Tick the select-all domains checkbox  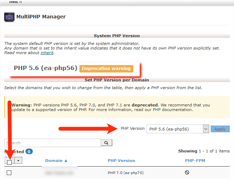pyautogui.click(x=9, y=162)
